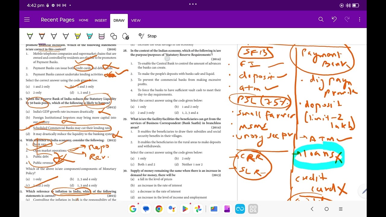Image resolution: width=386 pixels, height=217 pixels.
Task: Tap option '(b) 2, 3 and 4 only'
Action: click(x=84, y=179)
